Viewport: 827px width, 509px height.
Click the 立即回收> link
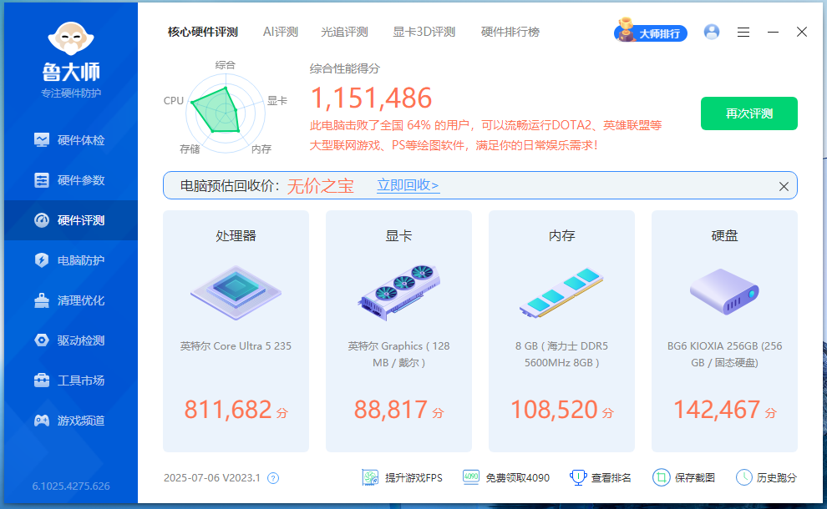[x=408, y=185]
